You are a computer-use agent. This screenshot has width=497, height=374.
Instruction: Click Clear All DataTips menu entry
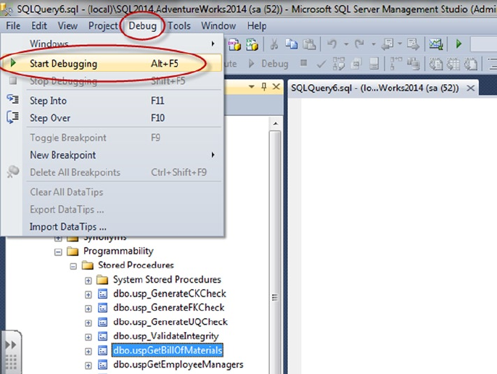112,192
